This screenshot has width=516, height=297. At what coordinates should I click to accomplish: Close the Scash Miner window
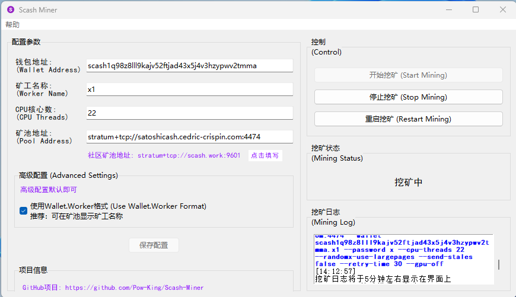[x=503, y=10]
